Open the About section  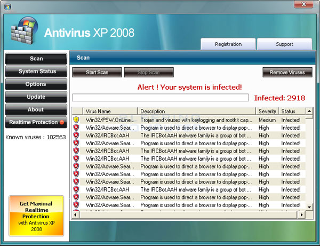pos(36,109)
